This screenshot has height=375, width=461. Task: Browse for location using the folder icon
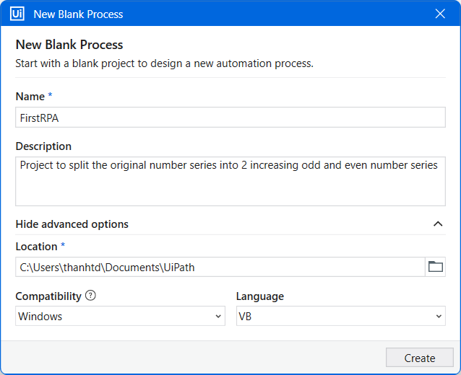[x=436, y=267]
